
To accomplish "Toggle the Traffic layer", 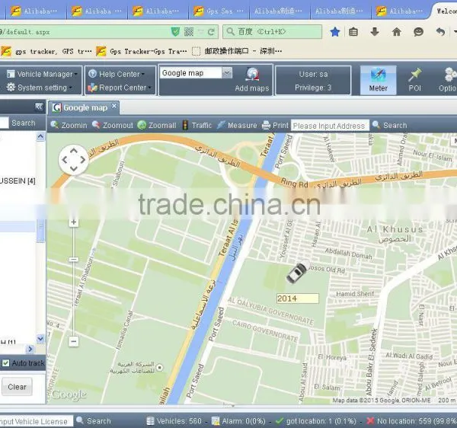I will [197, 126].
